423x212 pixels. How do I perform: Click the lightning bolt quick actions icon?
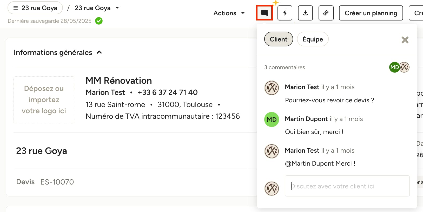tap(285, 13)
